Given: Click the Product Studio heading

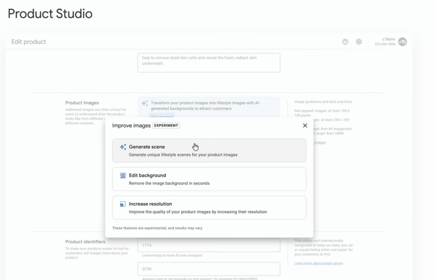Looking at the screenshot, I should [x=50, y=14].
